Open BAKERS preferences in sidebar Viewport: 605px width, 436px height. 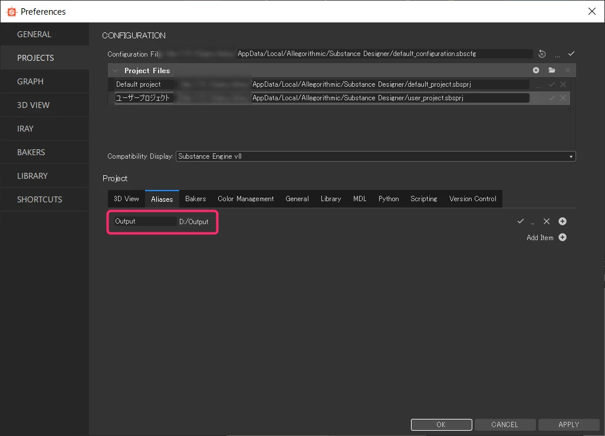(45, 152)
